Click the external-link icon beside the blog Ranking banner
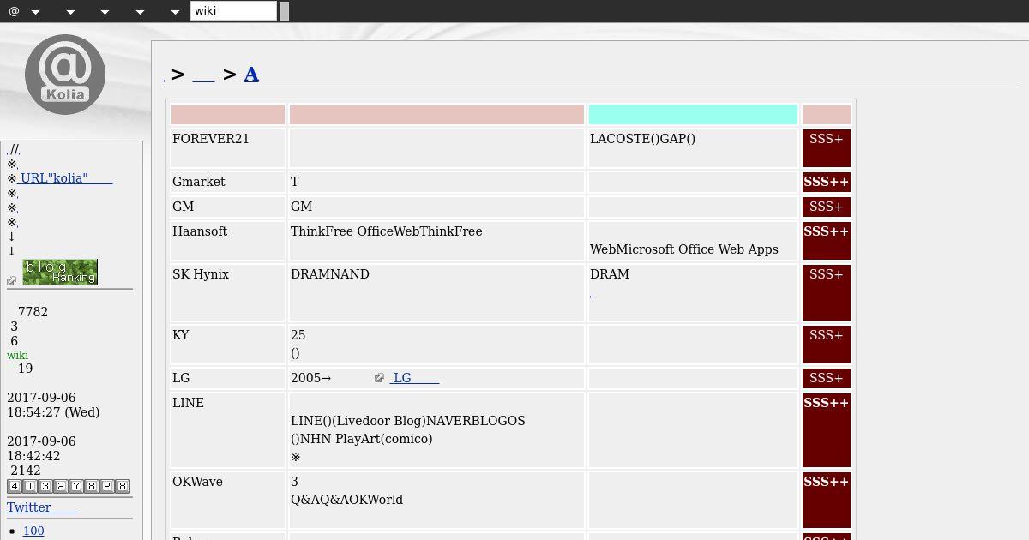This screenshot has width=1029, height=540. (12, 280)
